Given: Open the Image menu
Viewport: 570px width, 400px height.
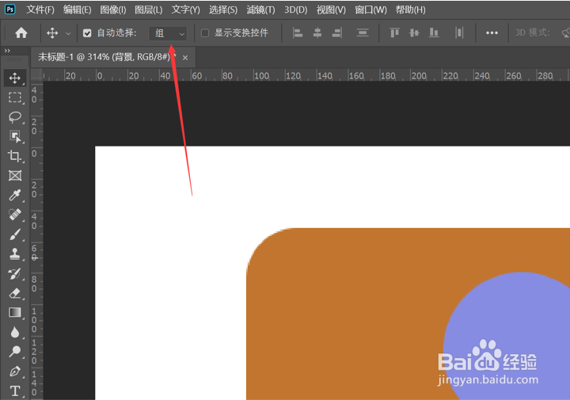Looking at the screenshot, I should tap(113, 10).
